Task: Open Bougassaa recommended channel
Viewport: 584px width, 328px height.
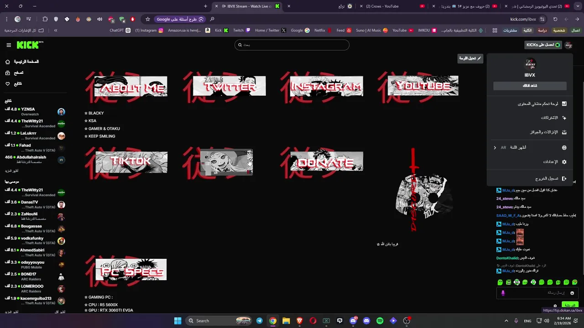Action: [35, 229]
